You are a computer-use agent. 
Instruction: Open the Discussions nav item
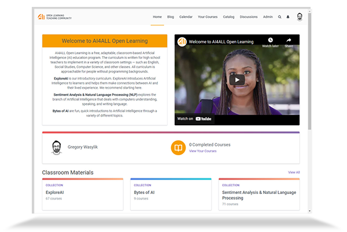[x=249, y=17]
